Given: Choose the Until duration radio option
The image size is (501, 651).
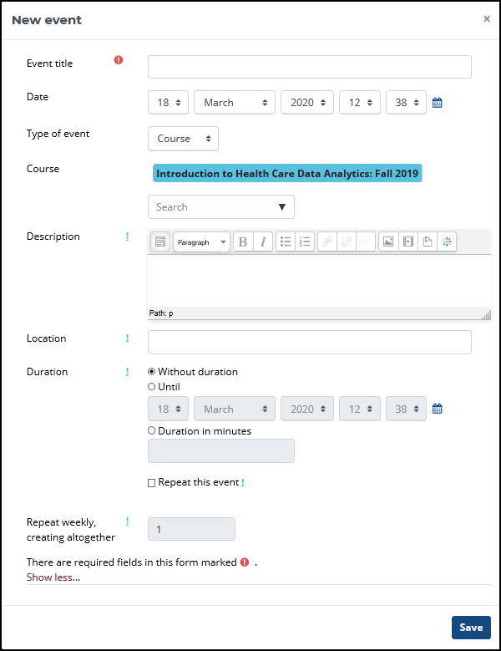Looking at the screenshot, I should pyautogui.click(x=152, y=387).
